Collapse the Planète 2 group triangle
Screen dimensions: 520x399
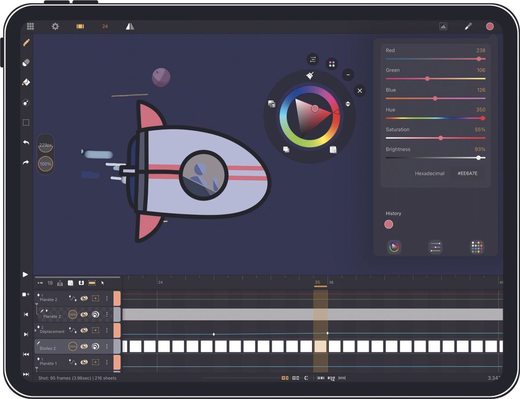[37, 304]
